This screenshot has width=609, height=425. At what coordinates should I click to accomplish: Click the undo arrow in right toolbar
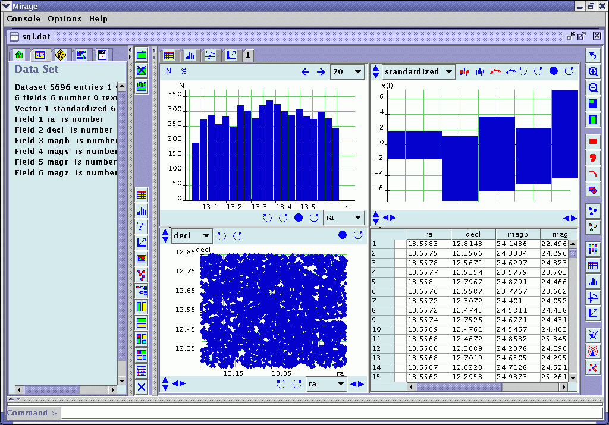[x=593, y=55]
